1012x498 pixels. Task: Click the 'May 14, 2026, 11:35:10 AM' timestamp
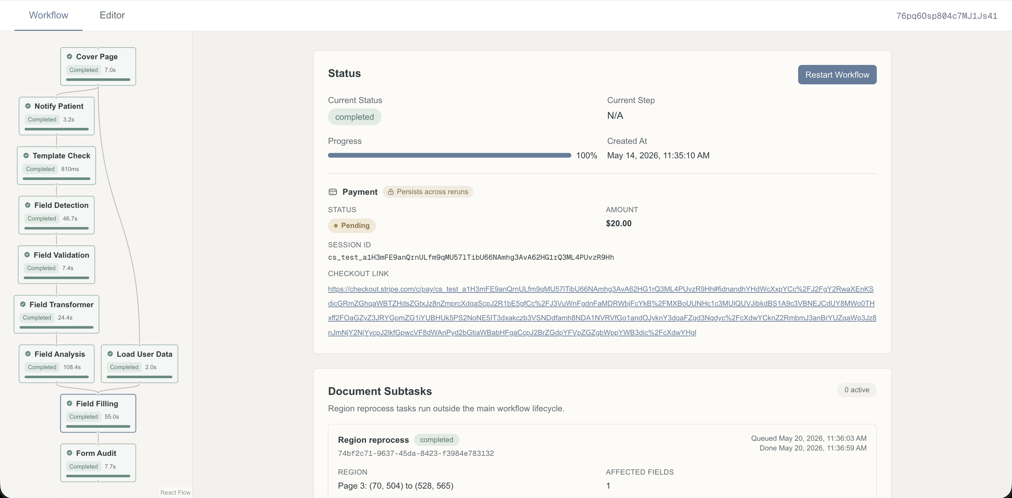[658, 156]
